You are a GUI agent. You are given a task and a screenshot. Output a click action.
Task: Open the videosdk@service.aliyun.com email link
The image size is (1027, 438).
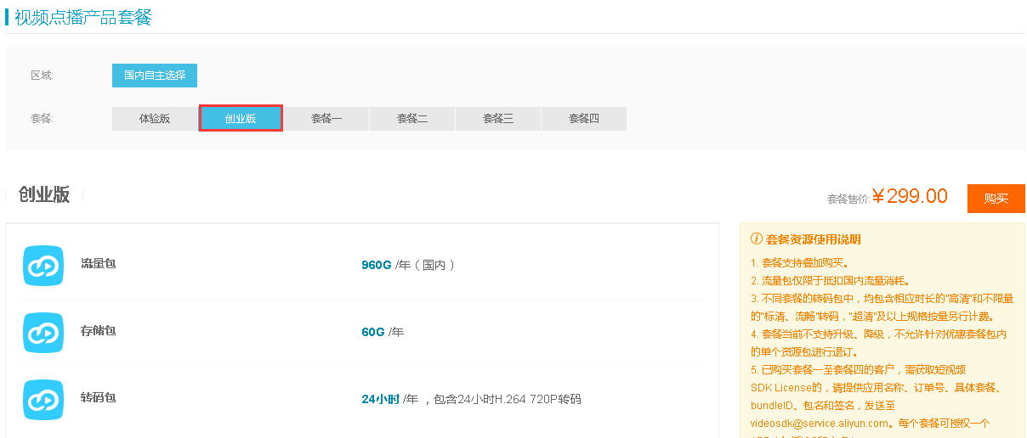820,423
